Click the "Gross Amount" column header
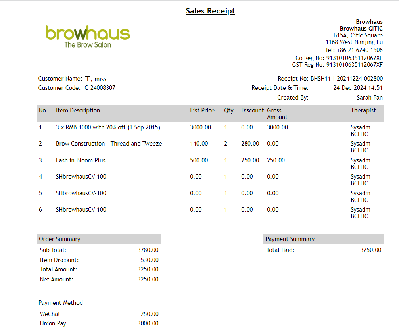This screenshot has width=399, height=331. (277, 114)
